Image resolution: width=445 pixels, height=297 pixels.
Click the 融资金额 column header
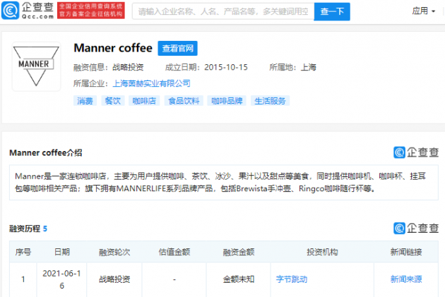[239, 252]
